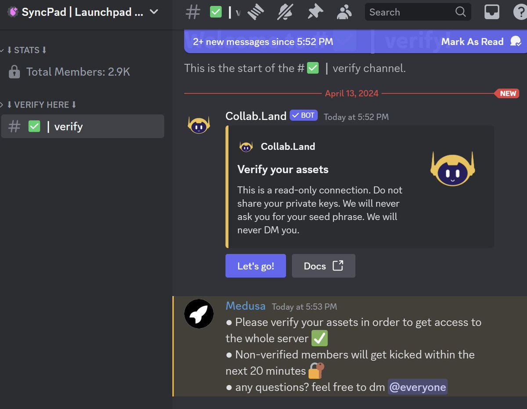The image size is (527, 409).
Task: Select the verify channel in sidebar
Action: [x=83, y=127]
